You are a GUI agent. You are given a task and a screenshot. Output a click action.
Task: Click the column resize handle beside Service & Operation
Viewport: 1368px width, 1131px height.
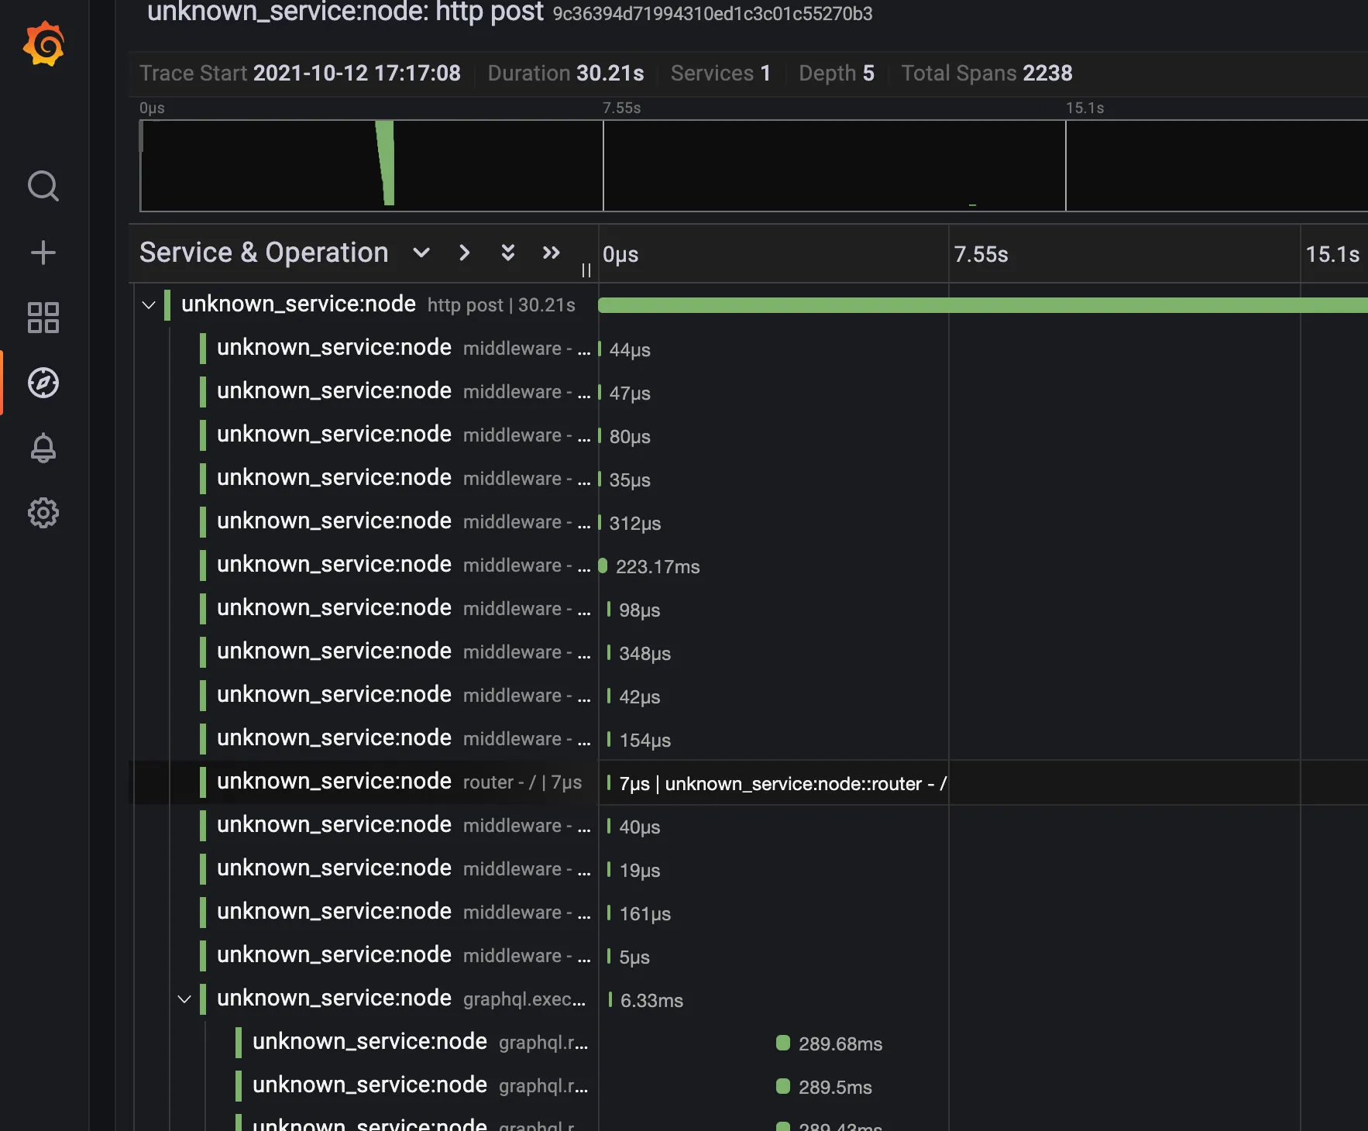point(586,270)
